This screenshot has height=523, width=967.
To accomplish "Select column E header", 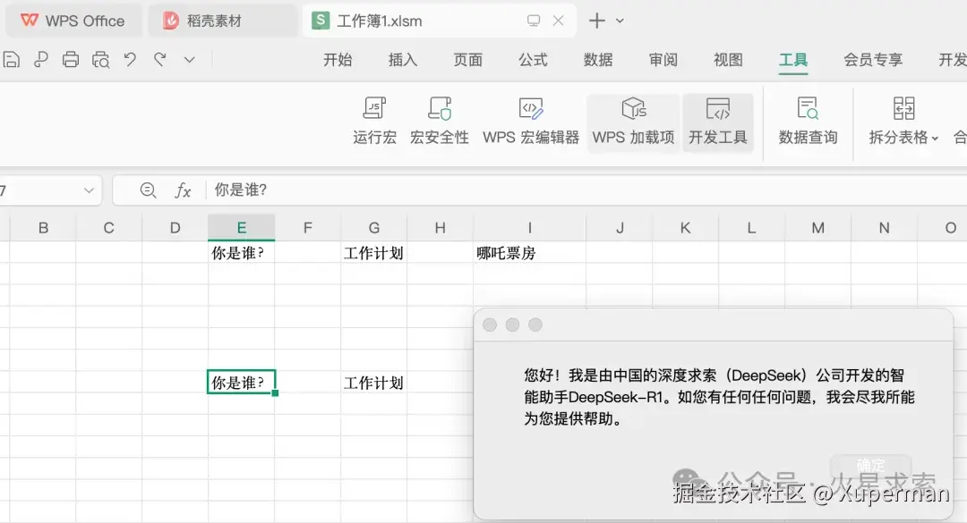I will tap(242, 228).
